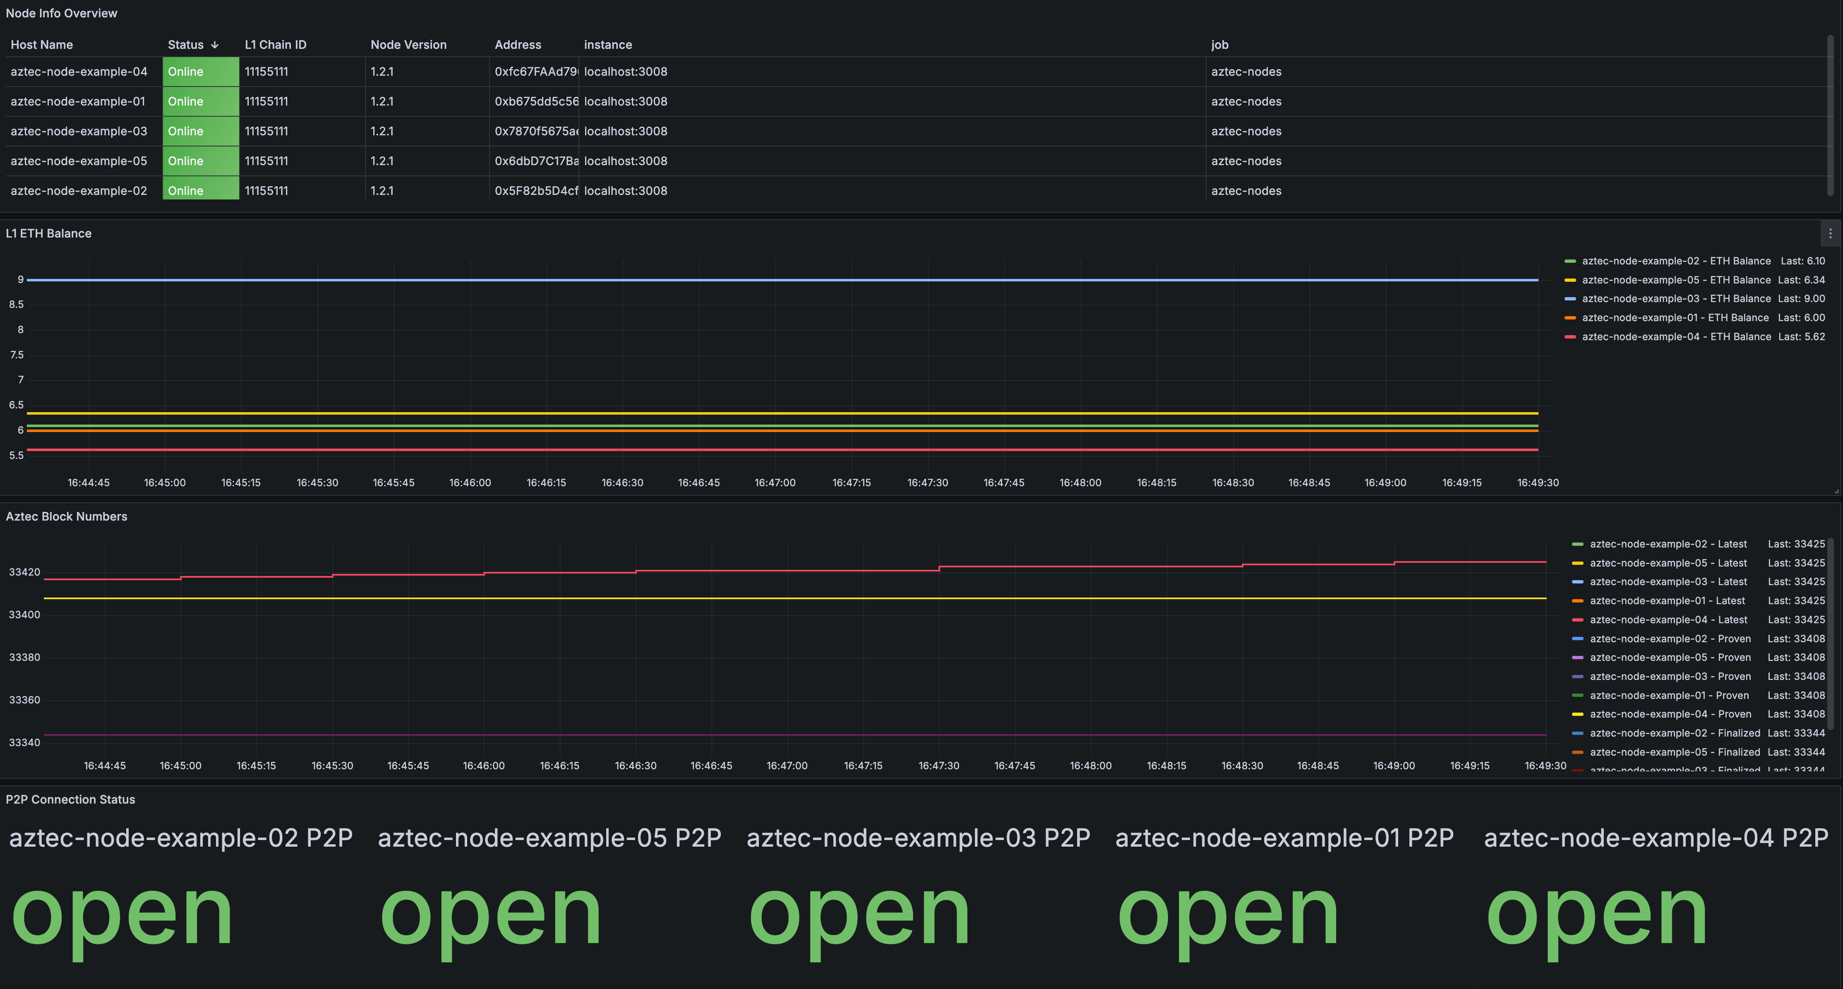Sort table by instance header
The height and width of the screenshot is (989, 1843).
608,44
